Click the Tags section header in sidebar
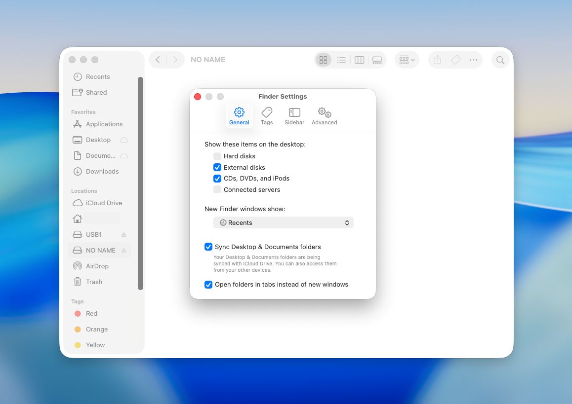This screenshot has width=572, height=404. tap(78, 301)
